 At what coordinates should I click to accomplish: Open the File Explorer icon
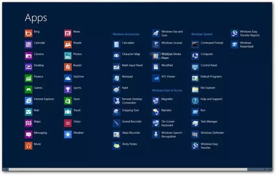(195, 90)
